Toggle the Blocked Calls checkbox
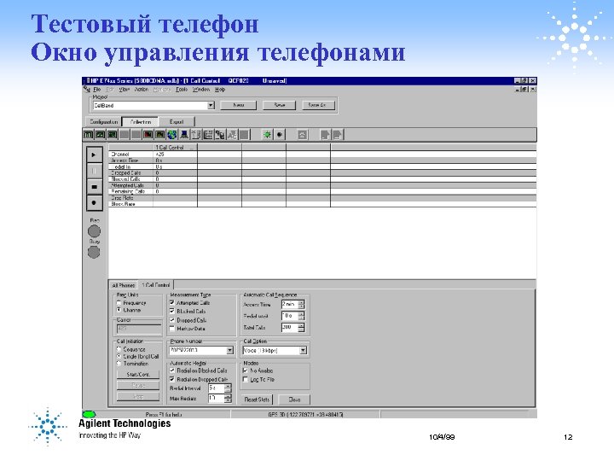The height and width of the screenshot is (461, 614). [x=172, y=312]
